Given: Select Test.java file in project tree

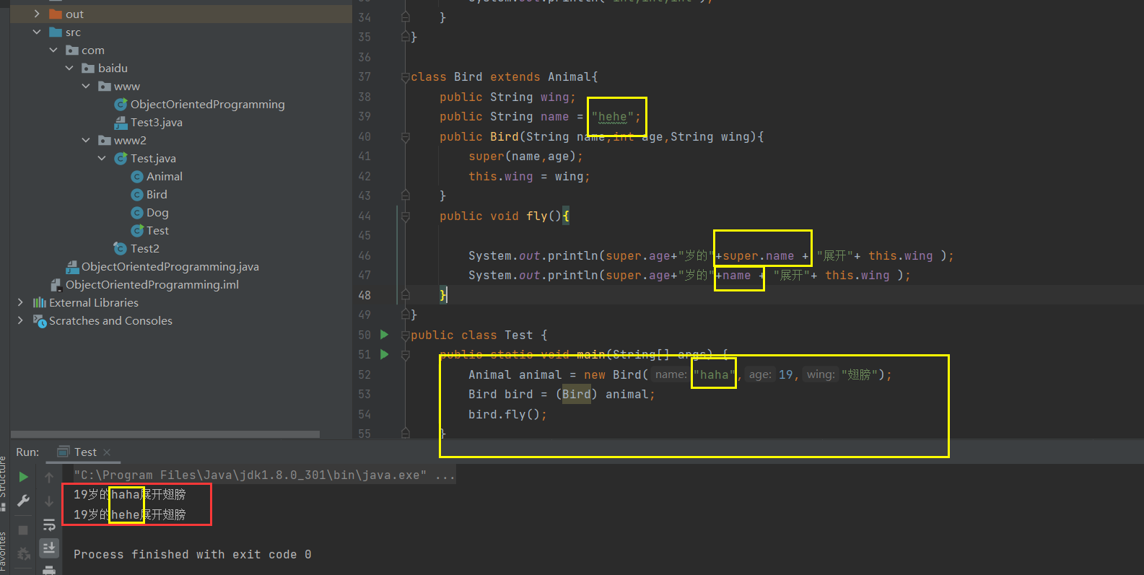Looking at the screenshot, I should [153, 158].
